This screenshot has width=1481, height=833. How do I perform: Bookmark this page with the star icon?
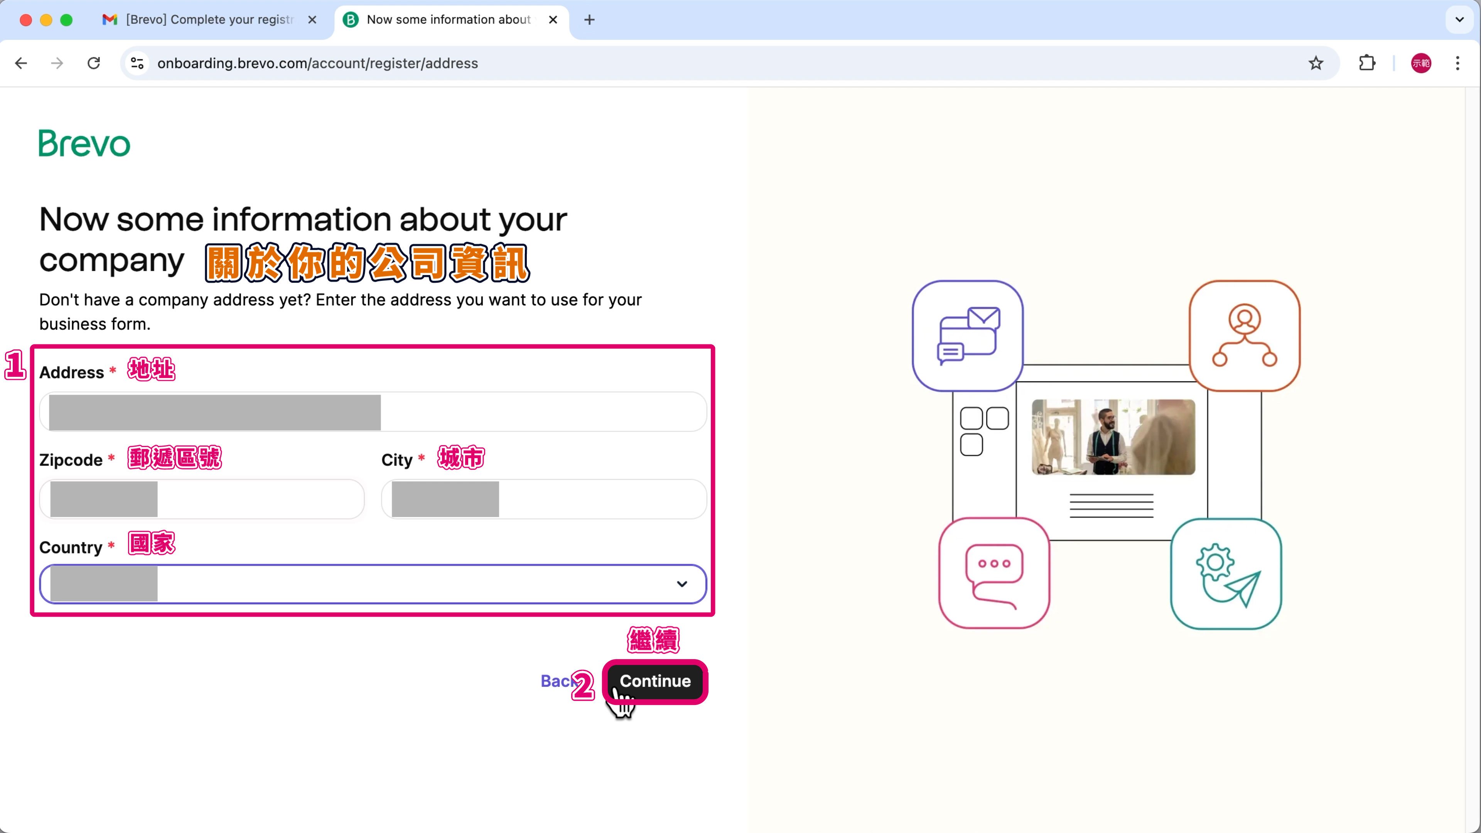[1316, 63]
